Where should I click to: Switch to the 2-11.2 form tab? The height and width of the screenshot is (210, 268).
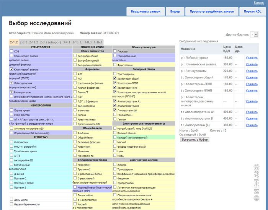point(34,42)
